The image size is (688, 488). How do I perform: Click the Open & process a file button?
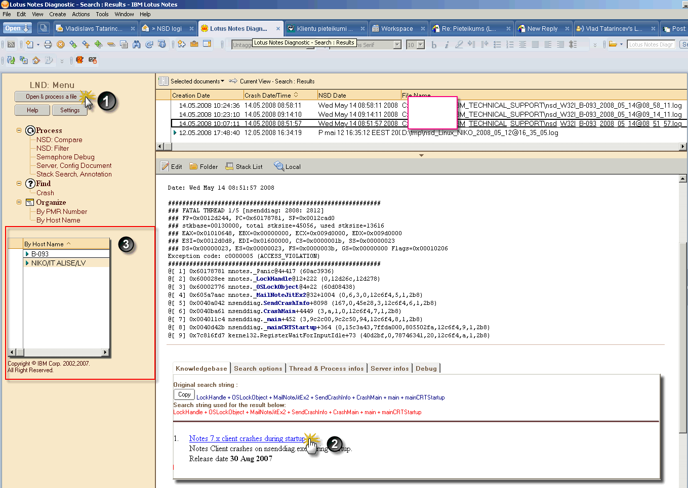click(51, 97)
